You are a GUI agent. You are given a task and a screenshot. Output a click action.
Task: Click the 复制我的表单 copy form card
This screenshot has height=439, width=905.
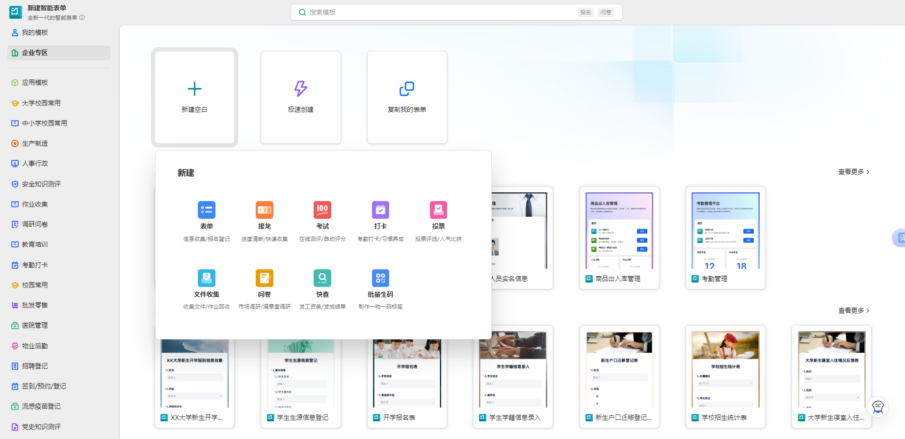pos(407,97)
